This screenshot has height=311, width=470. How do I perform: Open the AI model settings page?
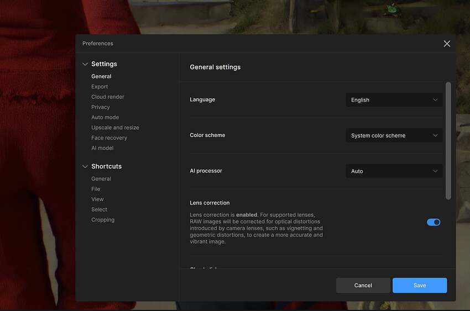tap(102, 148)
